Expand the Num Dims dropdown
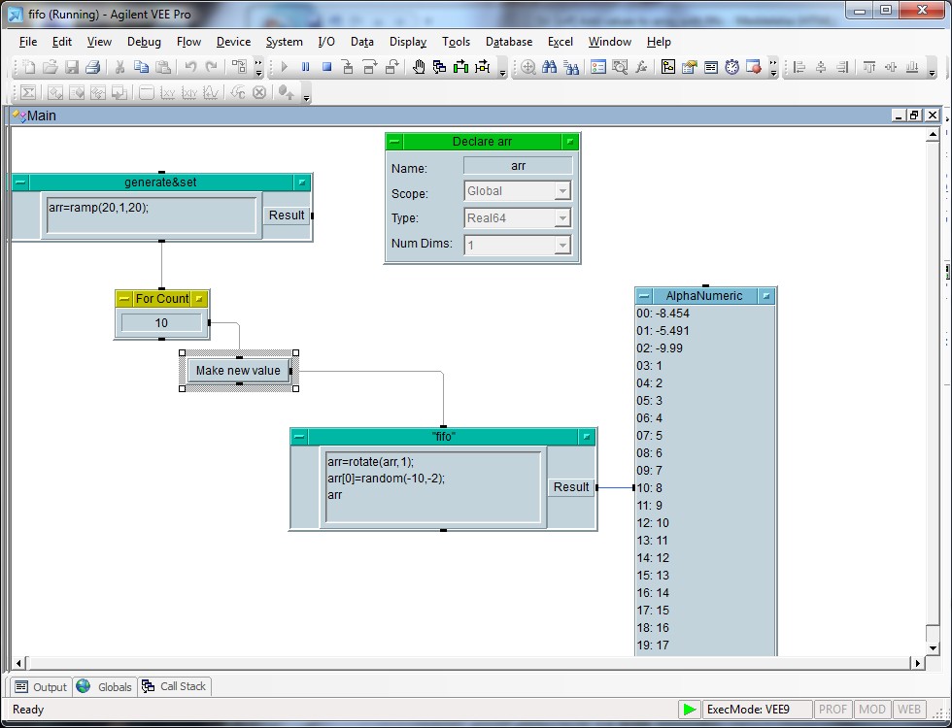The height and width of the screenshot is (728, 952). pos(561,246)
